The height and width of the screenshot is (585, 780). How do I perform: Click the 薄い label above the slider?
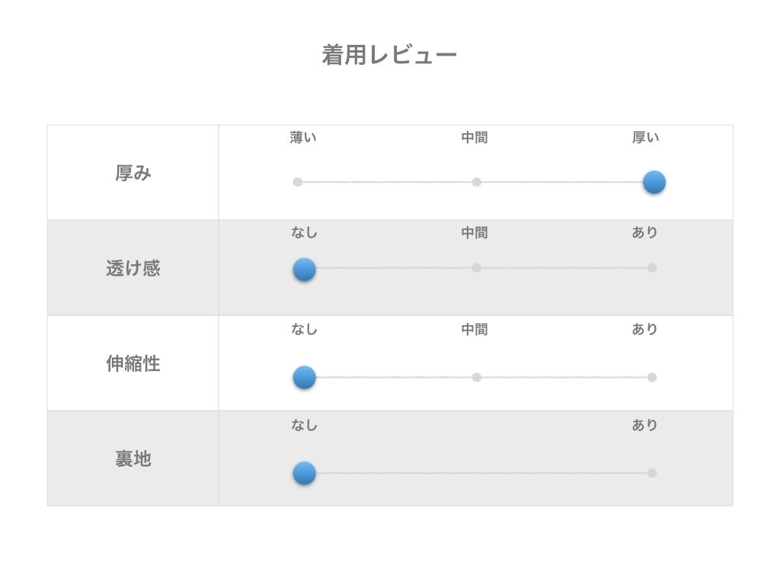[303, 138]
